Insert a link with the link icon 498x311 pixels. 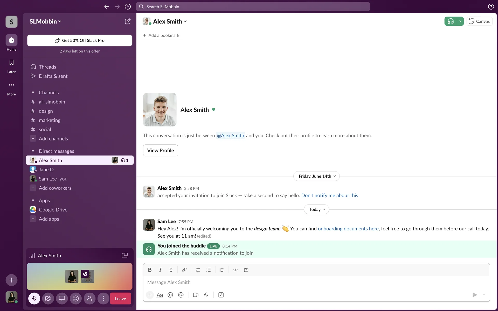click(x=184, y=270)
